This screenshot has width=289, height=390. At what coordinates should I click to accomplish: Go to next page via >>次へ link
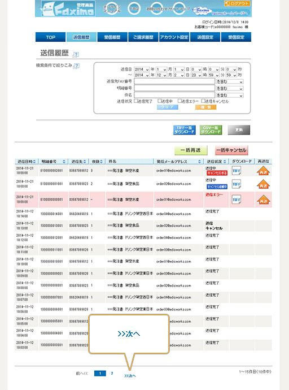[130, 375]
